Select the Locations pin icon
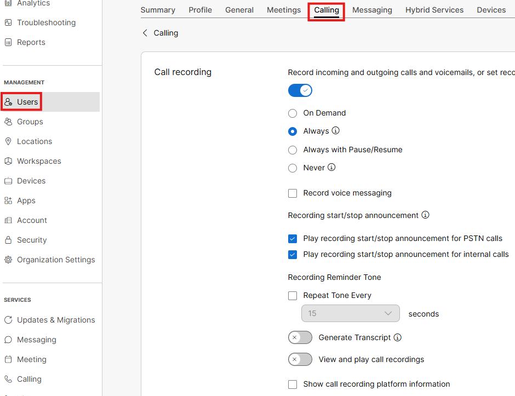The image size is (515, 396). pos(8,141)
